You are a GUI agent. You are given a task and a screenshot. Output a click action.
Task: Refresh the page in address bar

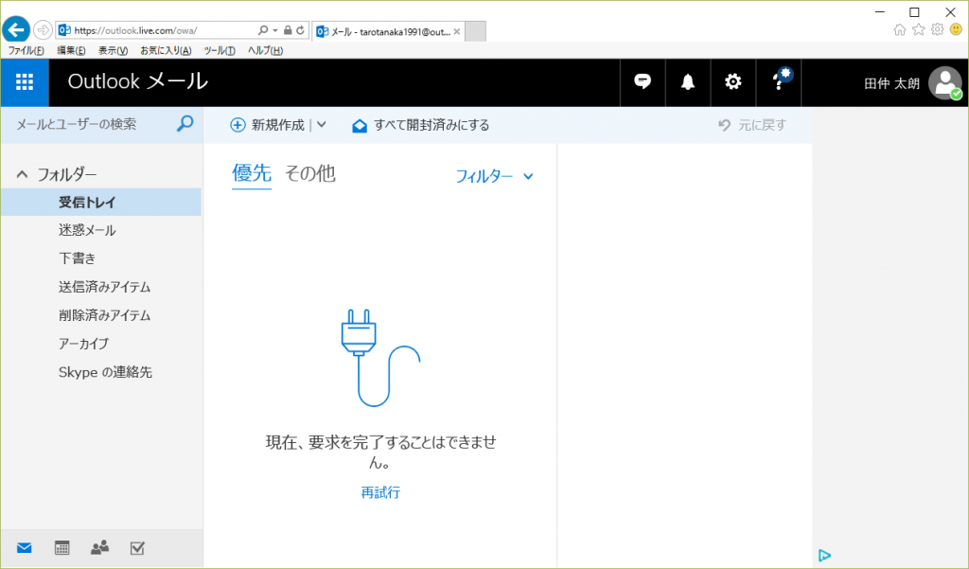click(300, 30)
